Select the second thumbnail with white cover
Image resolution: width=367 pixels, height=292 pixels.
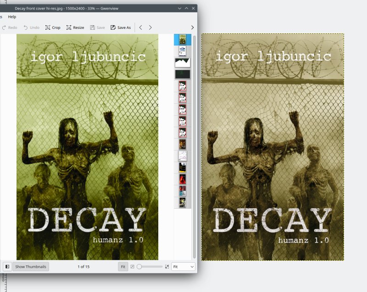click(183, 51)
